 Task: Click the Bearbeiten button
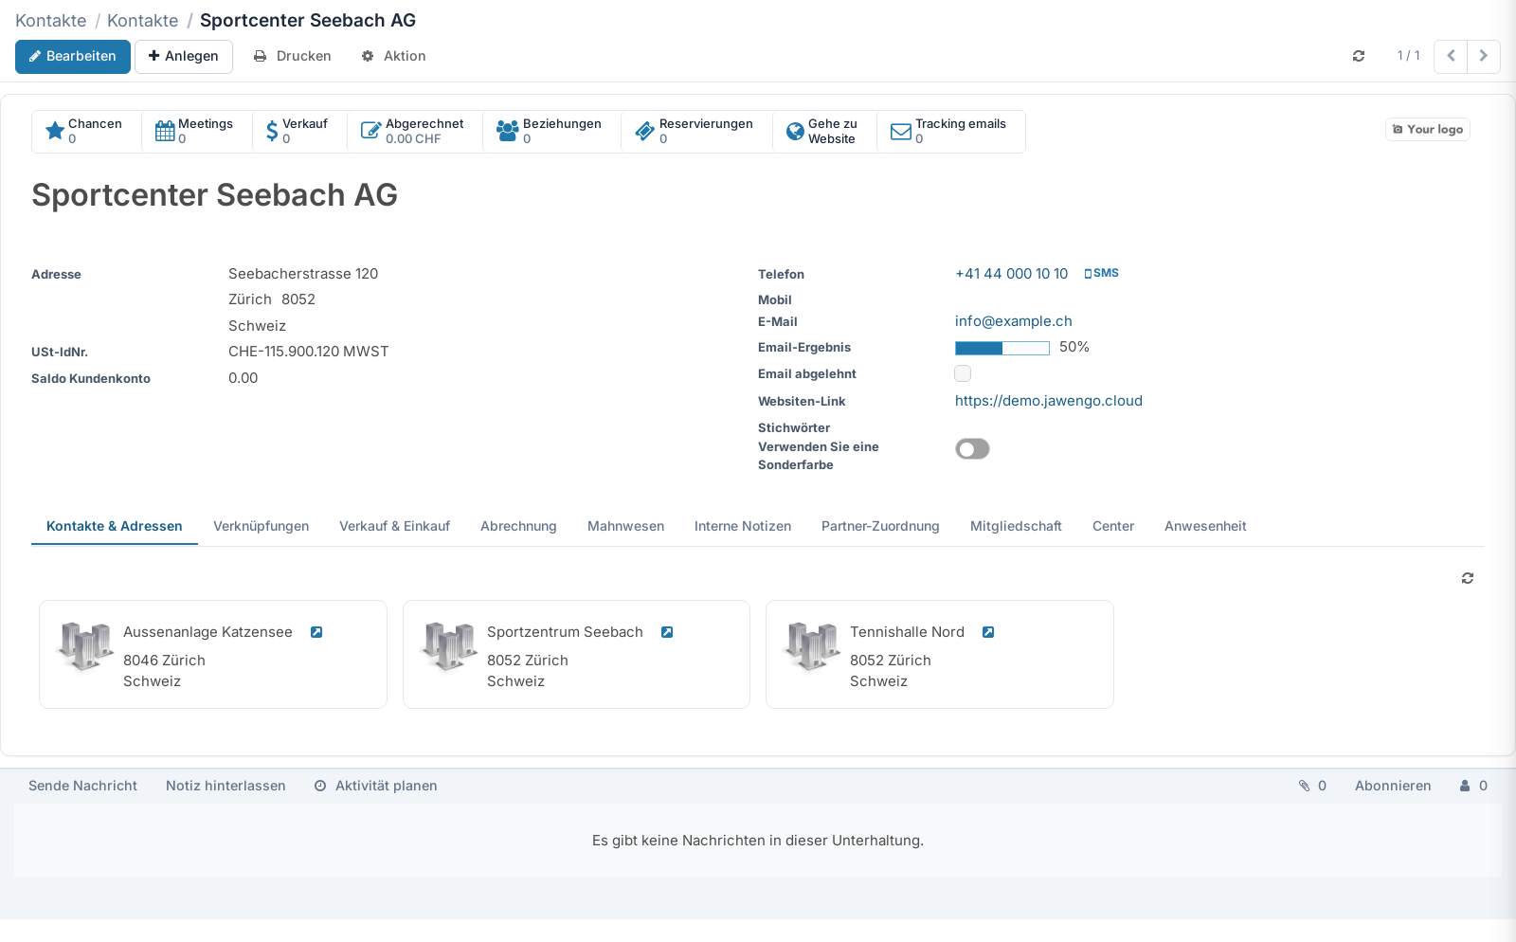click(x=73, y=56)
